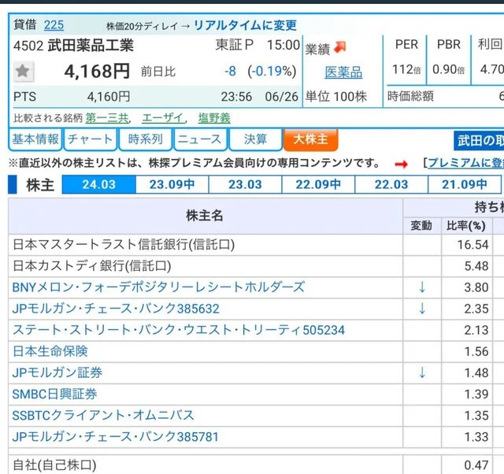Select the 大株主 tab

coord(310,140)
